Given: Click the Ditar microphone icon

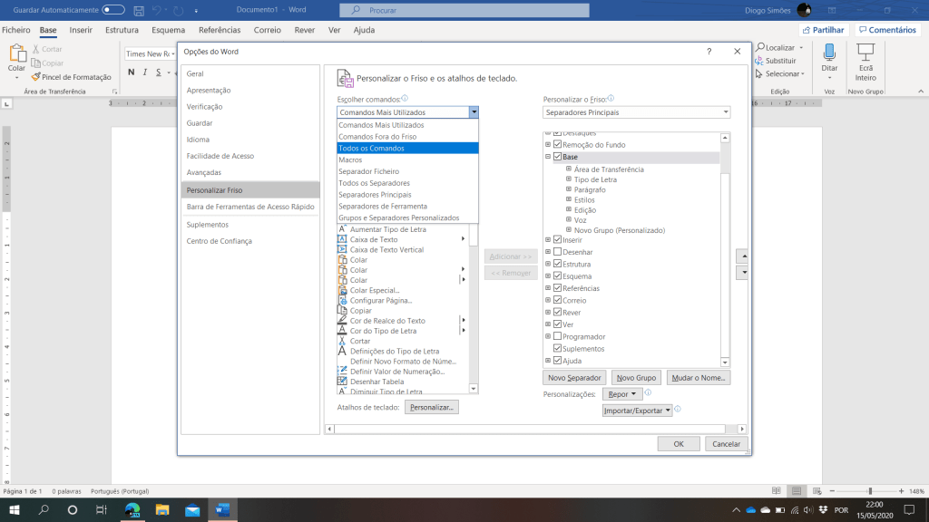Looking at the screenshot, I should (829, 52).
